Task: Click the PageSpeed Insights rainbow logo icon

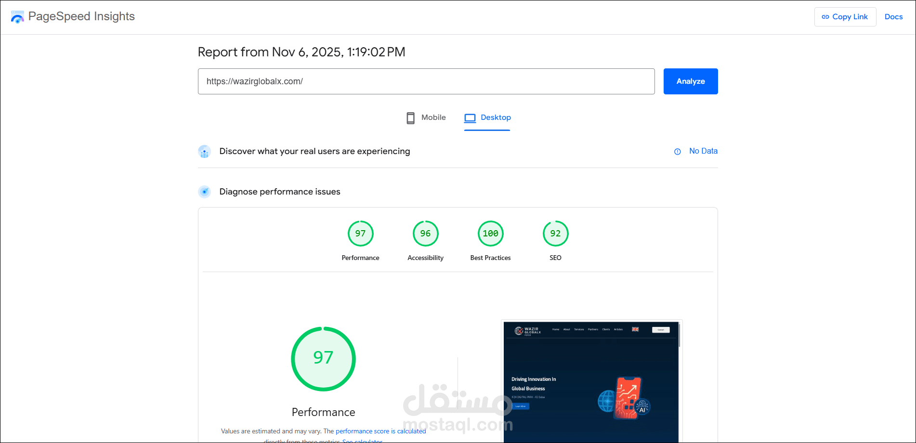Action: point(17,16)
